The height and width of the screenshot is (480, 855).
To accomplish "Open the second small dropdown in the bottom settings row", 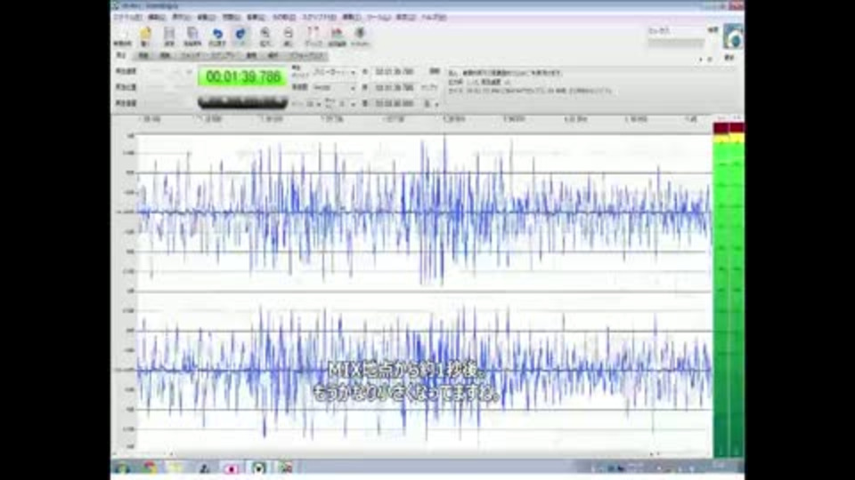I will (x=346, y=103).
